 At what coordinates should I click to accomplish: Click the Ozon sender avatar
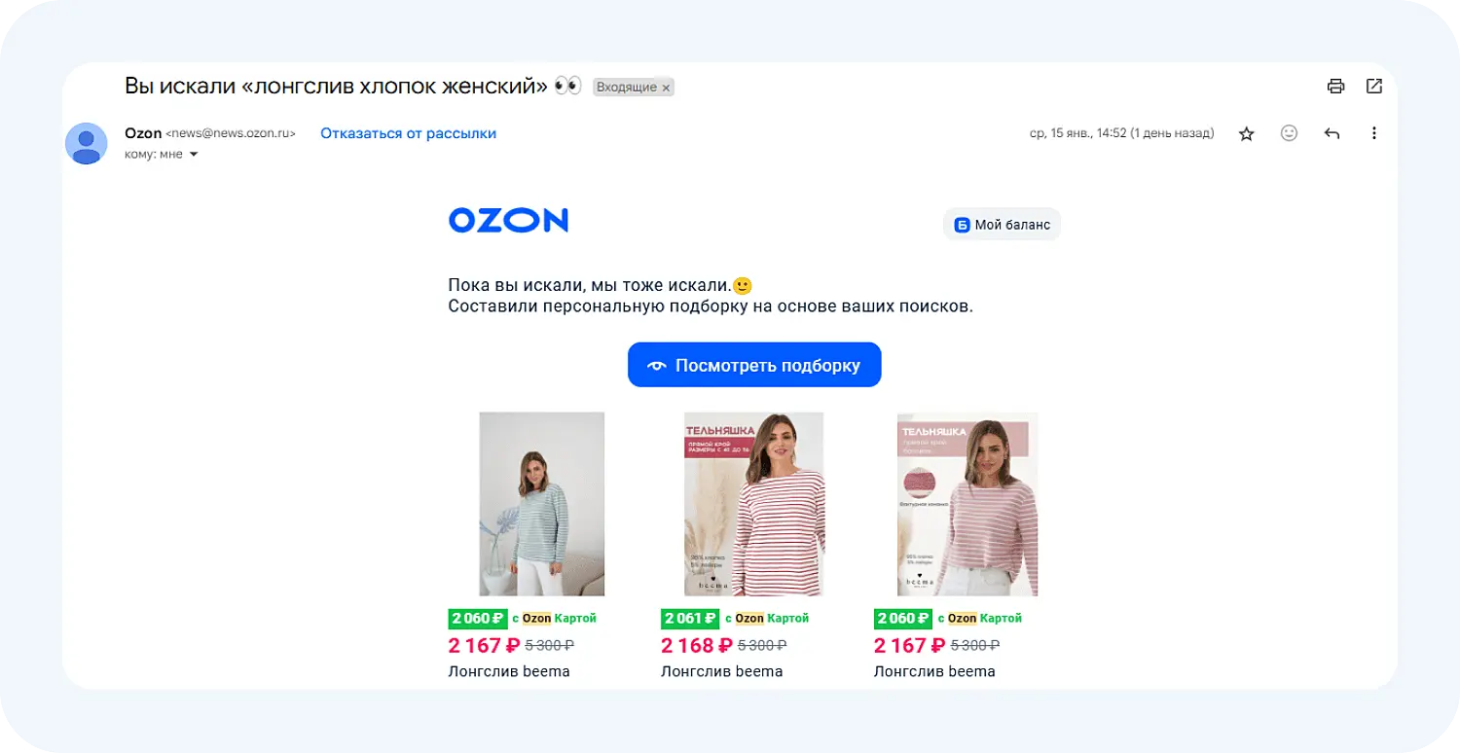point(86,142)
